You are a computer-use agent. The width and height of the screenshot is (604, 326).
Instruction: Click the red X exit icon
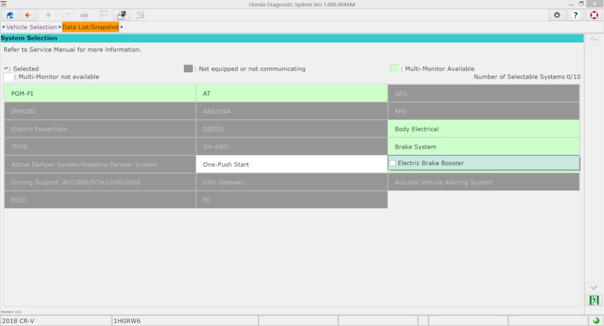click(595, 15)
